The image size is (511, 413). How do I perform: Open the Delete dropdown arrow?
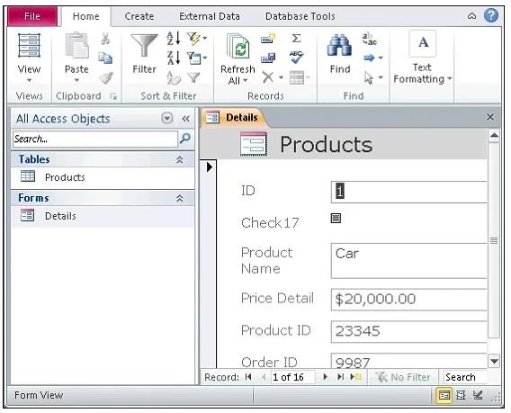pos(281,77)
